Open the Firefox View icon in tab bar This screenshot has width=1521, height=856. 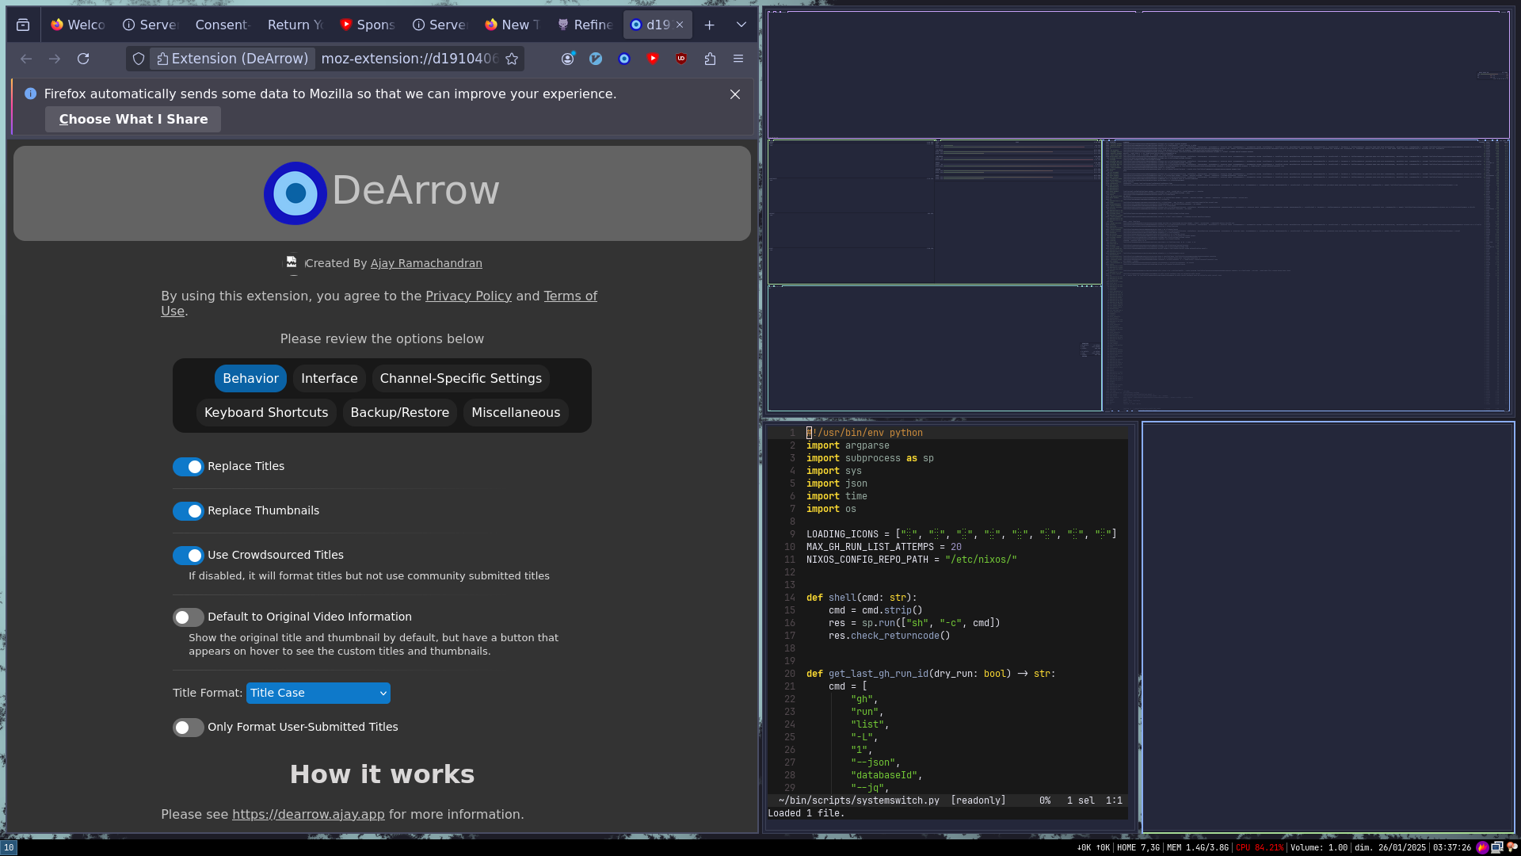click(x=23, y=25)
